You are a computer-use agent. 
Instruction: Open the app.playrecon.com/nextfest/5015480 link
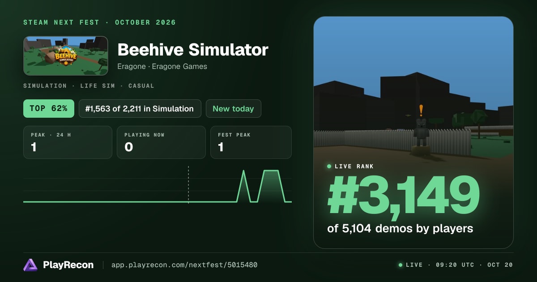point(184,265)
